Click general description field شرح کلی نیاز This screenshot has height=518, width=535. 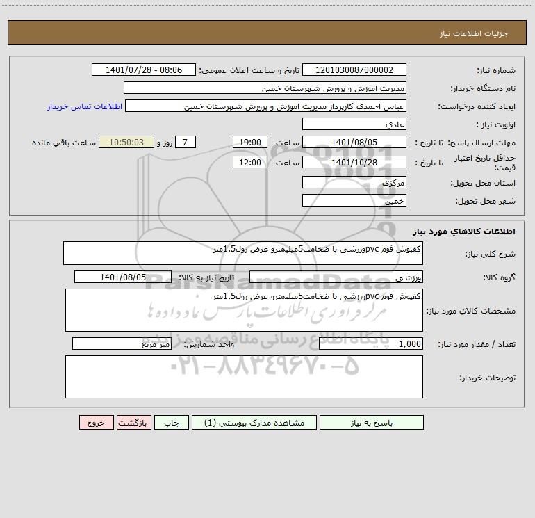click(x=243, y=253)
